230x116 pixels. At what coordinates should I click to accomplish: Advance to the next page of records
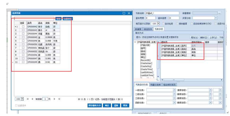(x=55, y=99)
